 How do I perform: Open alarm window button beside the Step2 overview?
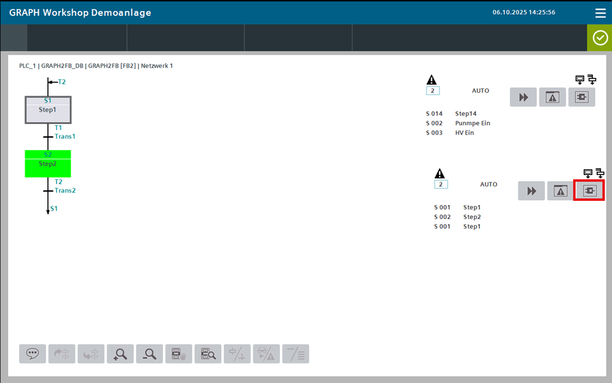560,191
